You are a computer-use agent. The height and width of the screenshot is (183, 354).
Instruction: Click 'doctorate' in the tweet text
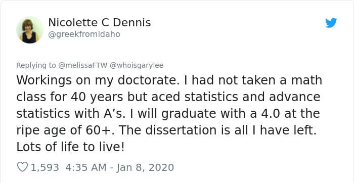(147, 80)
